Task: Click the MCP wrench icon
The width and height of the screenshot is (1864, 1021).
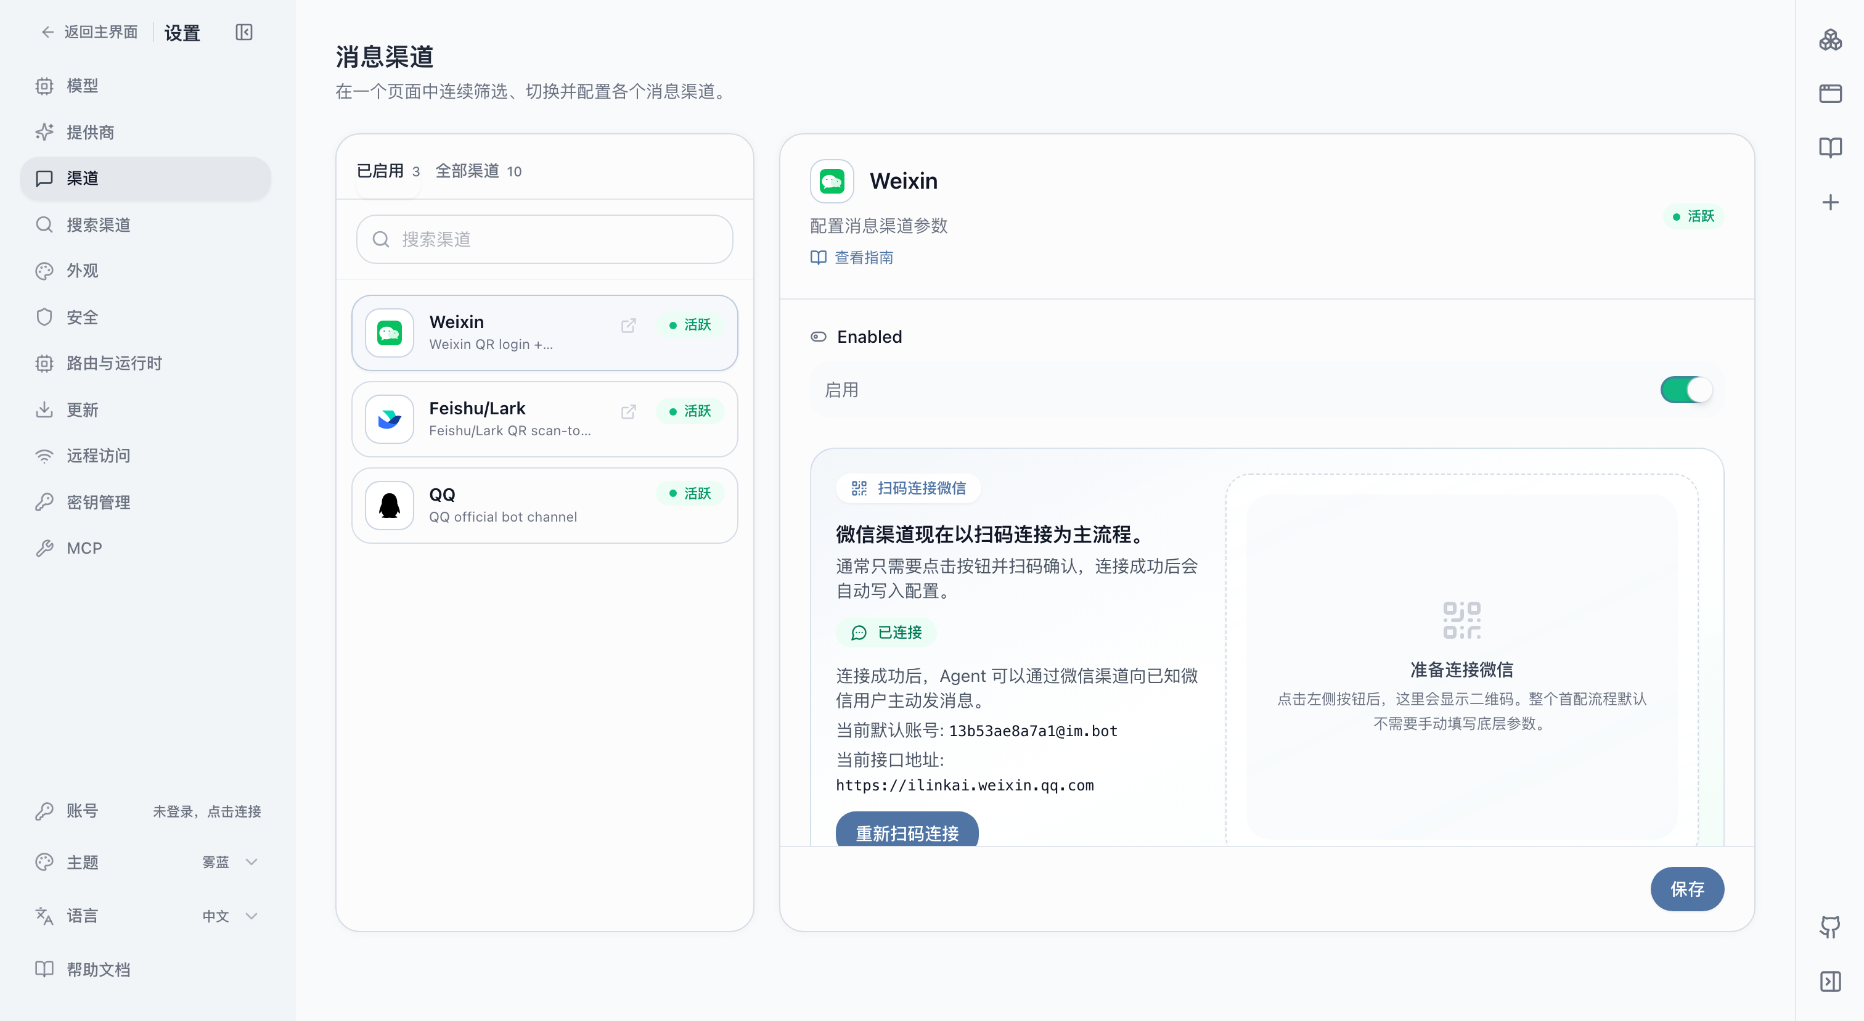Action: pyautogui.click(x=44, y=547)
